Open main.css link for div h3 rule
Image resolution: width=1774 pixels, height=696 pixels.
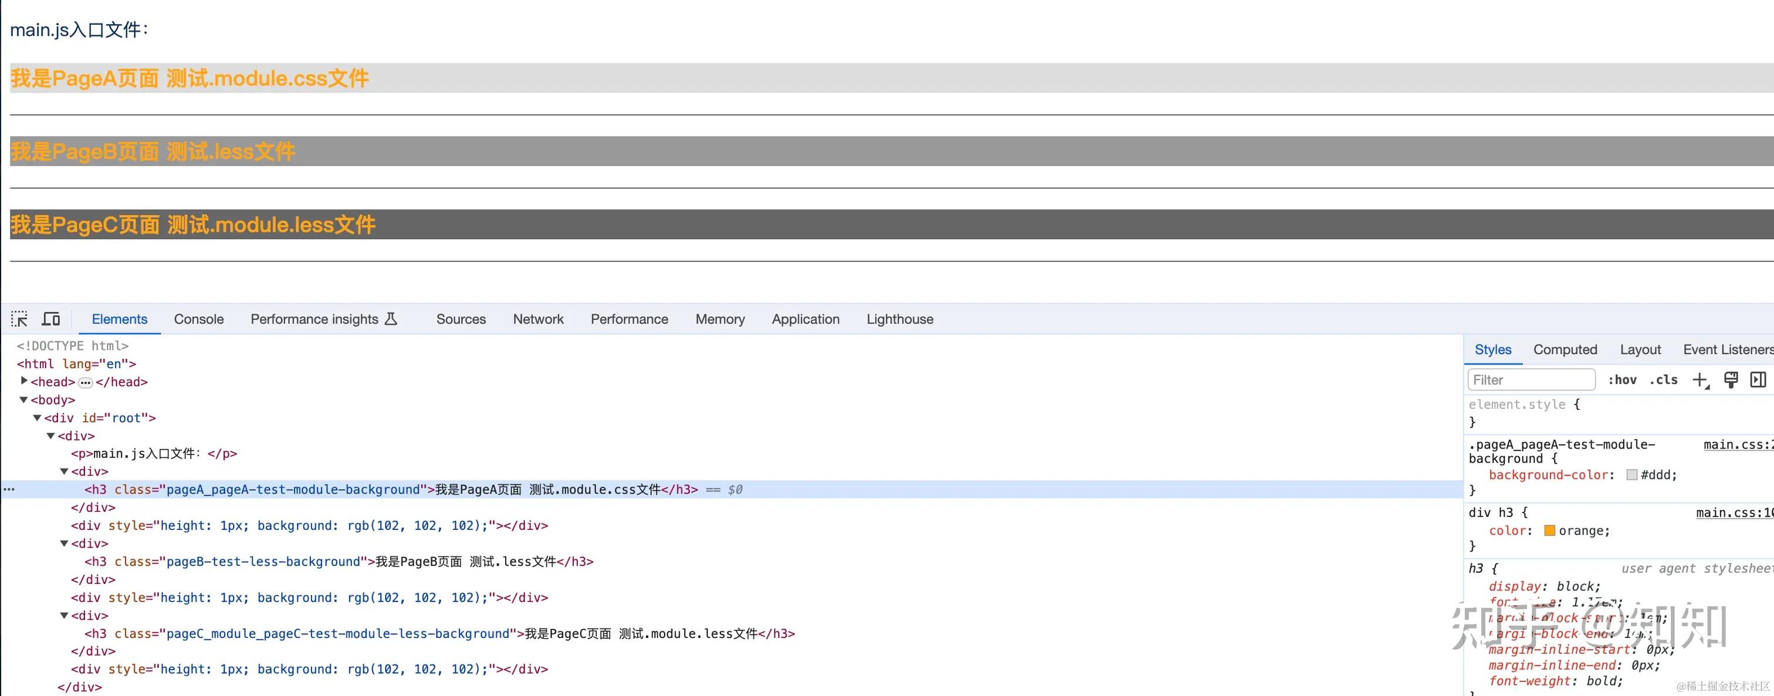click(1733, 513)
